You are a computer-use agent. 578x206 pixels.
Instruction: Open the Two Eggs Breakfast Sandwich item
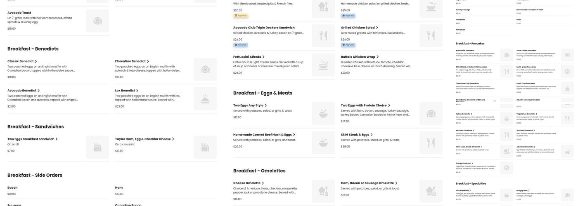(31, 139)
